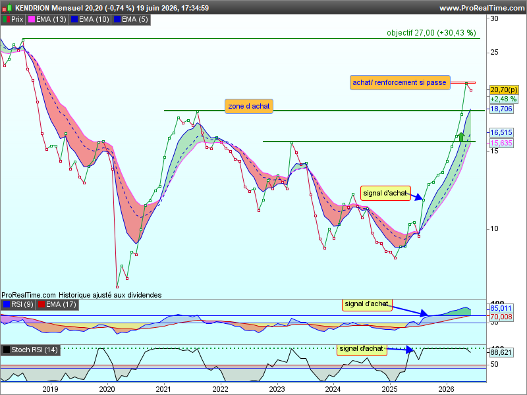Click the 2025 year label on time axis
Viewport: 527px width, 395px height.
(x=389, y=389)
